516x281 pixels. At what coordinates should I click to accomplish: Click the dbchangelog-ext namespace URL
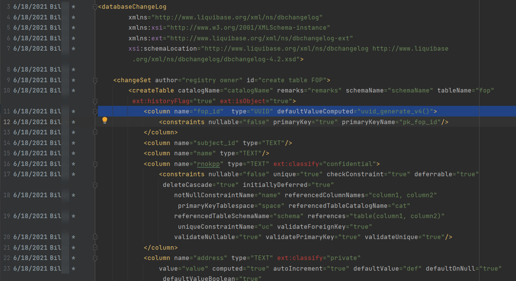[260, 38]
